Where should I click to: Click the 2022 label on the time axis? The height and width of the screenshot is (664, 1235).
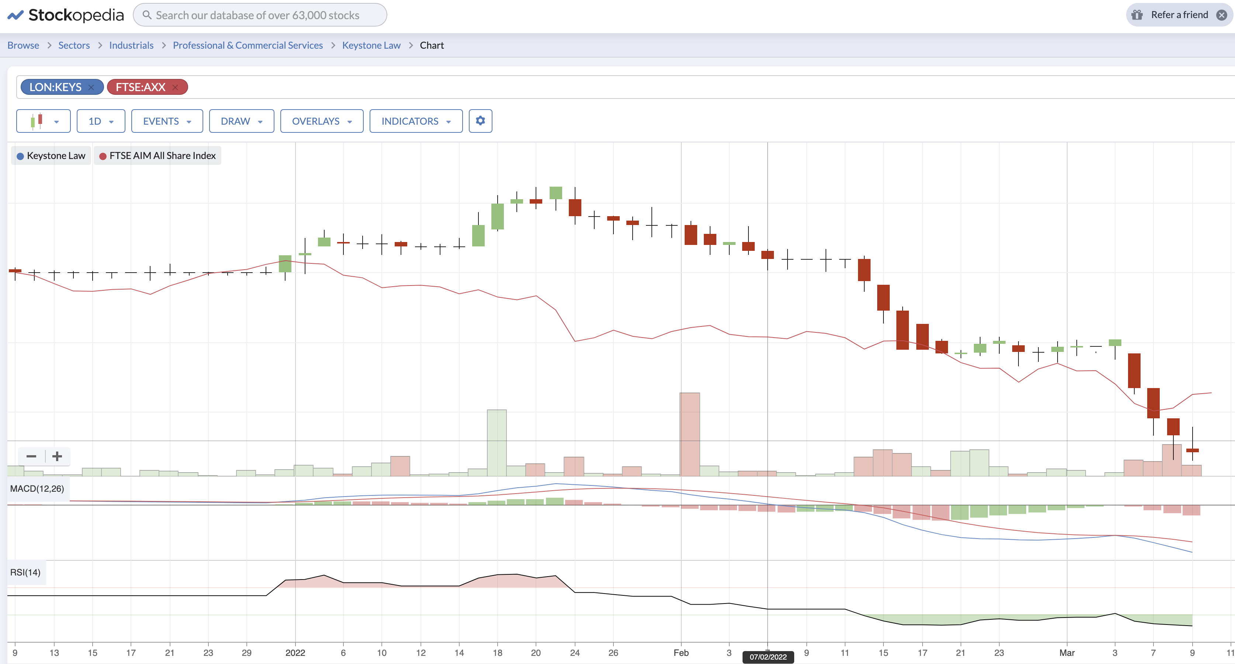click(295, 653)
